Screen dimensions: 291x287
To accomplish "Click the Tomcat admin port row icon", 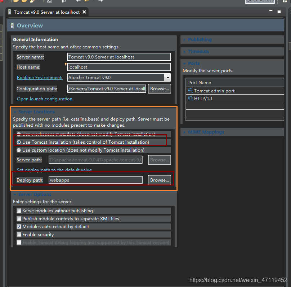I will tap(191, 91).
